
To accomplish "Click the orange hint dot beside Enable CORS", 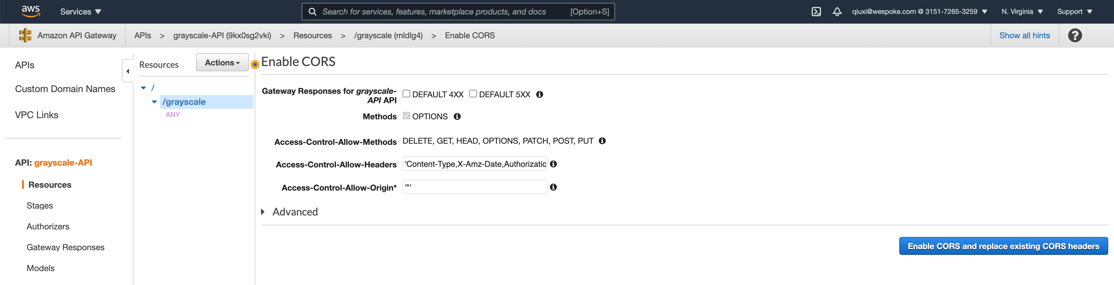I will (255, 64).
